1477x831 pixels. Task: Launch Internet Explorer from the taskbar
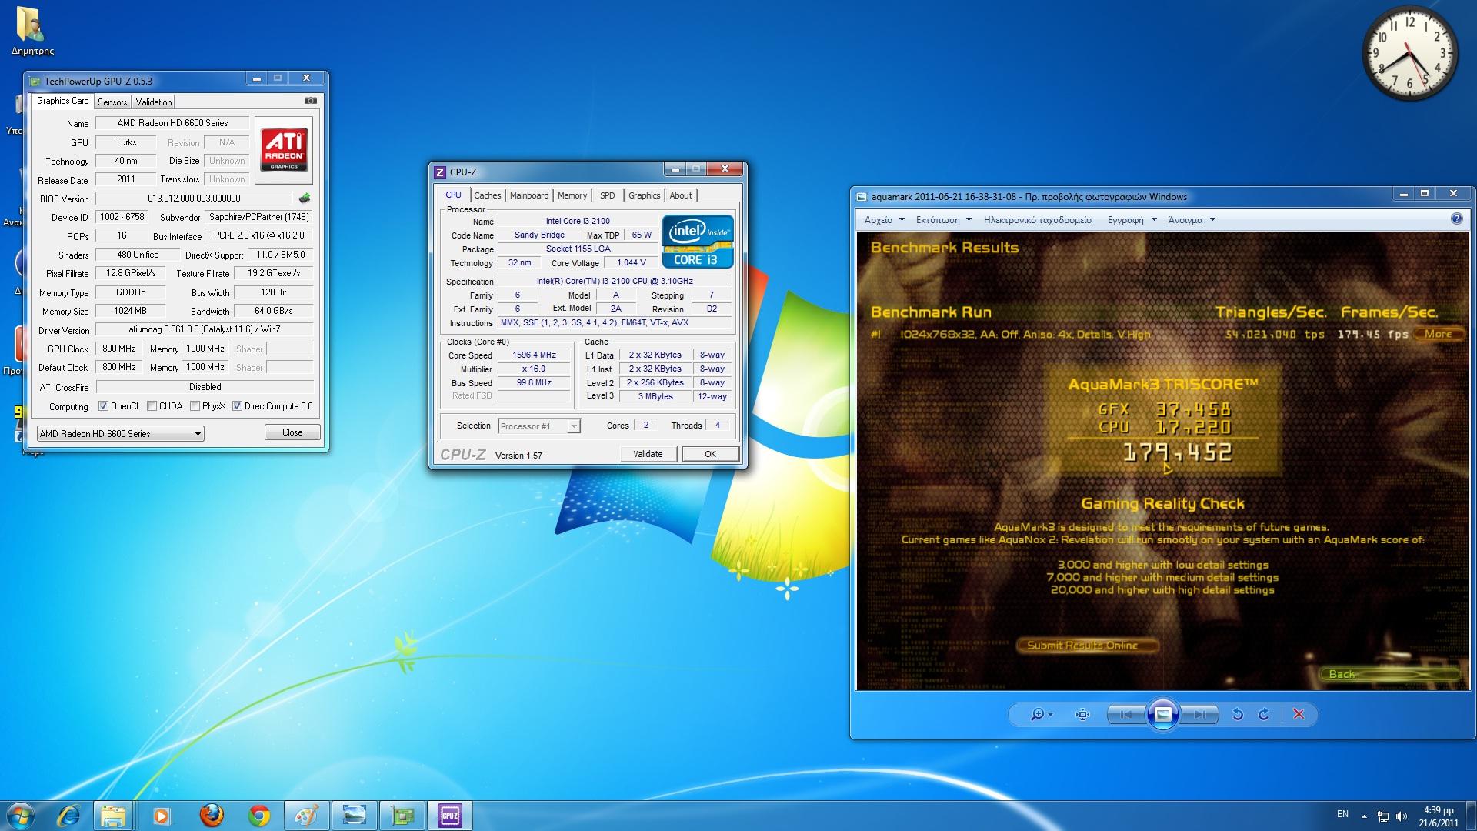coord(69,816)
